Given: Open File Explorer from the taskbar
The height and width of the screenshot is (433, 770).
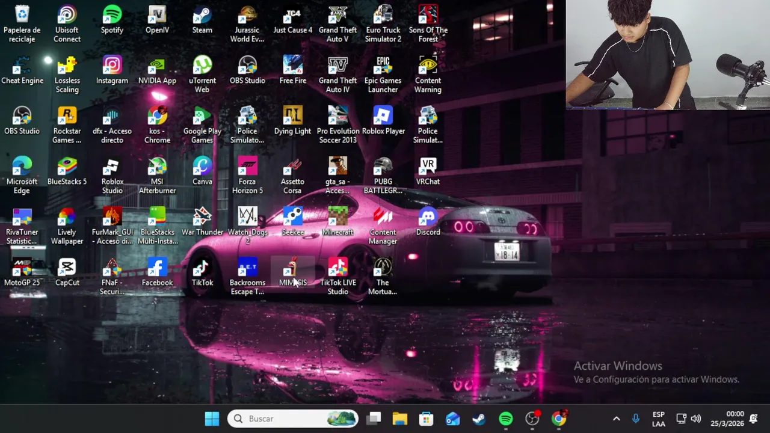Looking at the screenshot, I should tap(400, 419).
